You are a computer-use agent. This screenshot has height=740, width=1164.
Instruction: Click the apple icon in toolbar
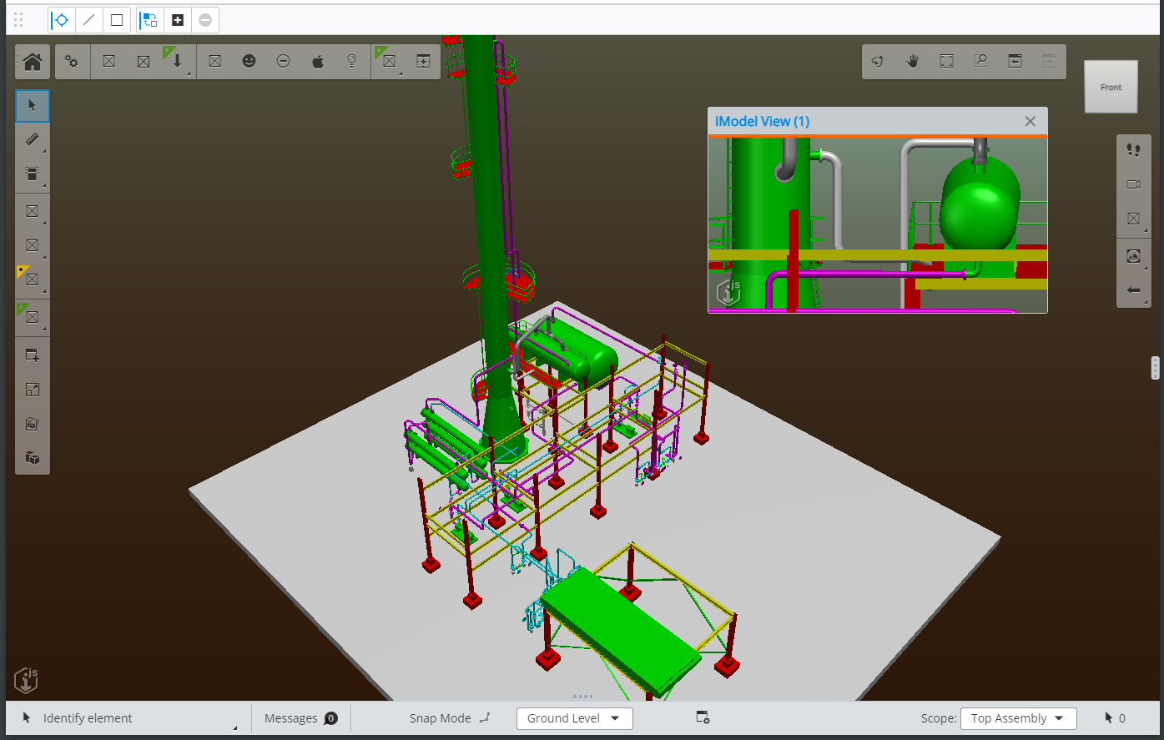318,62
